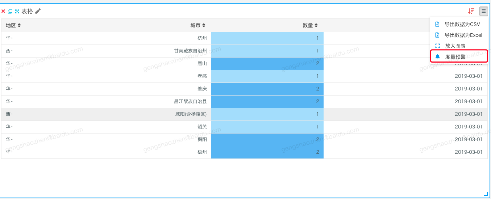This screenshot has width=491, height=199.
Task: Click the panel corner resize handle
Action: (x=486, y=194)
